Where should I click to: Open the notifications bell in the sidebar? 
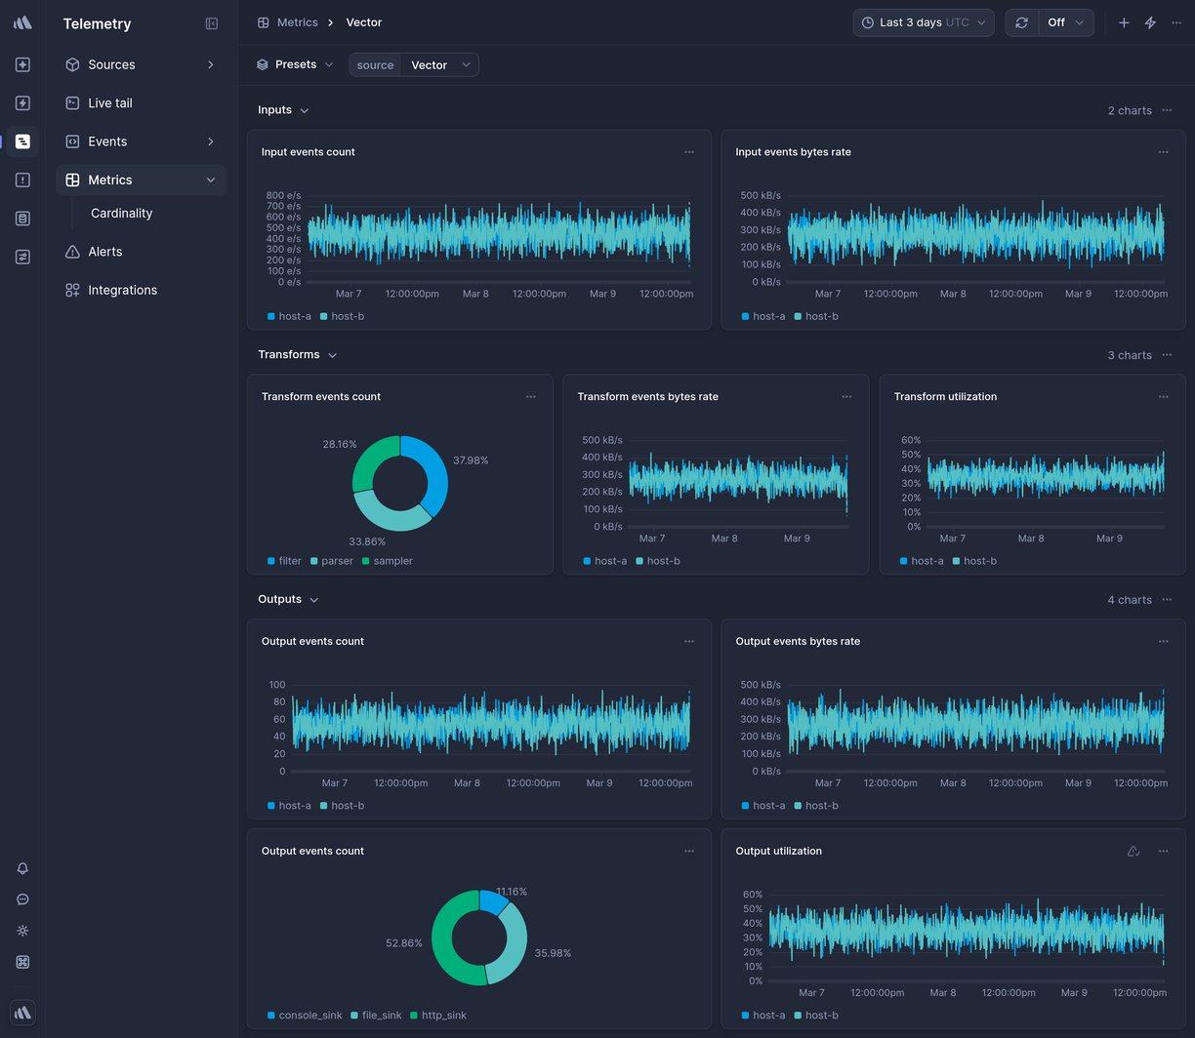tap(22, 868)
